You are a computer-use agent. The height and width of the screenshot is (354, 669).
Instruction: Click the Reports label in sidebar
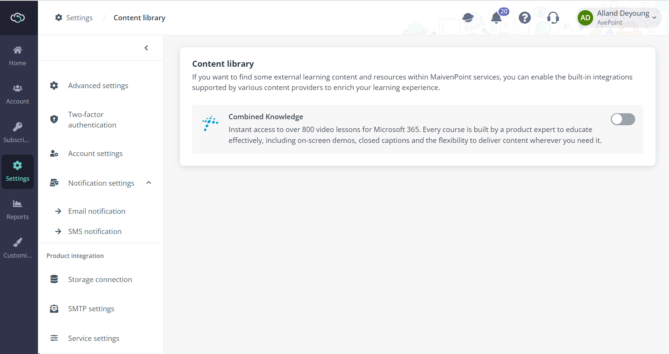(18, 217)
